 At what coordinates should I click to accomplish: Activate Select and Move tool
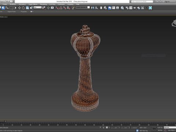[x=19, y=8]
